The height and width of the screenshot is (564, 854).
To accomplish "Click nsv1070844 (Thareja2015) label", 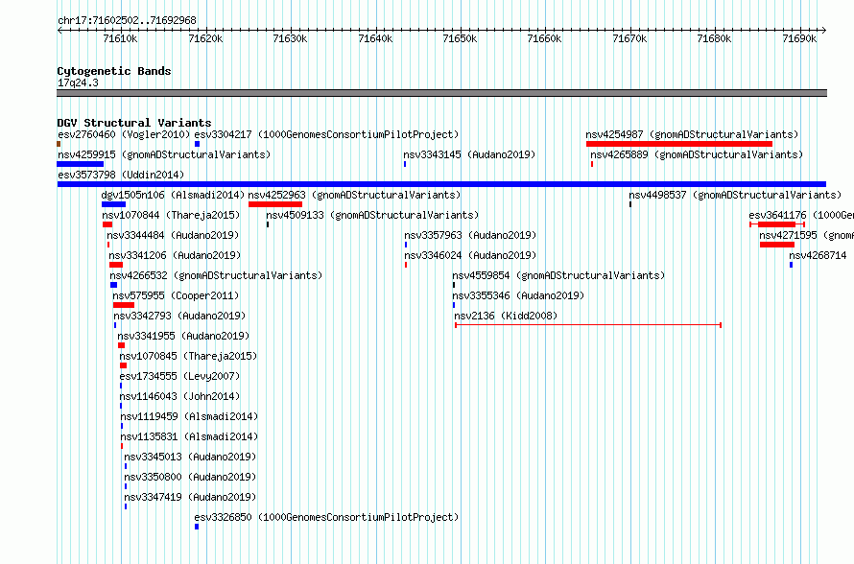I will [171, 215].
